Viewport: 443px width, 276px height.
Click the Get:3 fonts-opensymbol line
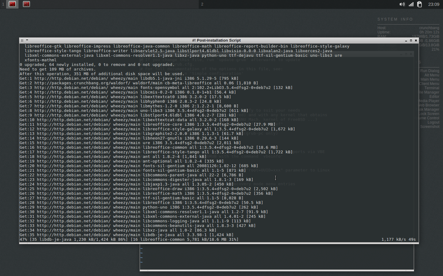pos(156,88)
